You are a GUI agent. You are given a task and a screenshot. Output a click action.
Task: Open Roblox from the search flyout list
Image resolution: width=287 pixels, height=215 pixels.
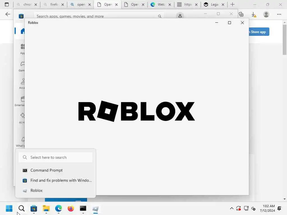tap(55, 190)
